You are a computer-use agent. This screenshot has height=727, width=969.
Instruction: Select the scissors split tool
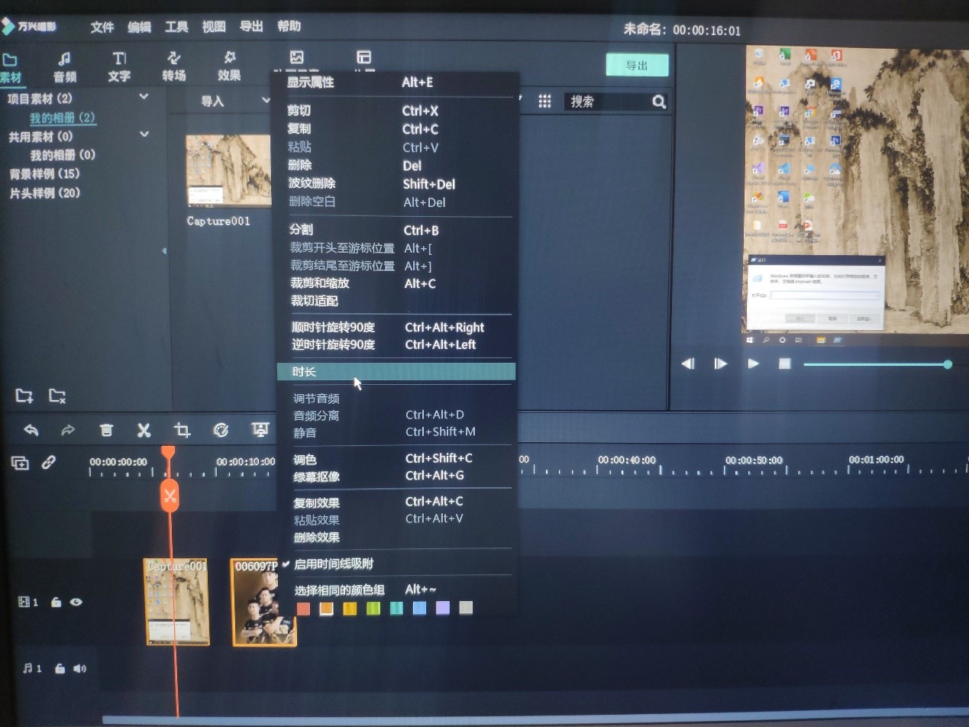[144, 430]
